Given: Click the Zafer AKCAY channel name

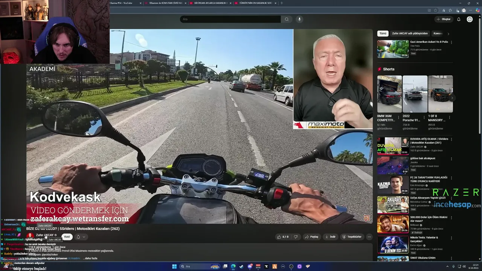Looking at the screenshot, I should pyautogui.click(x=44, y=235).
